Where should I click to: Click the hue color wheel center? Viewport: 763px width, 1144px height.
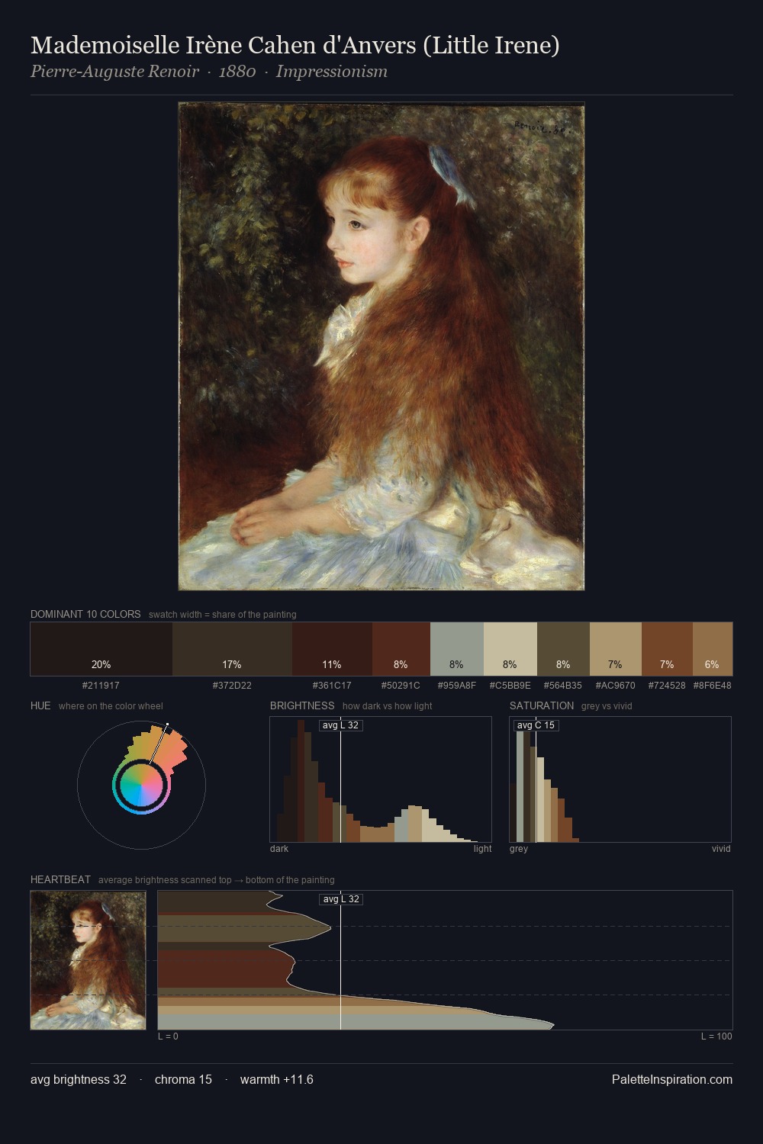coord(141,785)
